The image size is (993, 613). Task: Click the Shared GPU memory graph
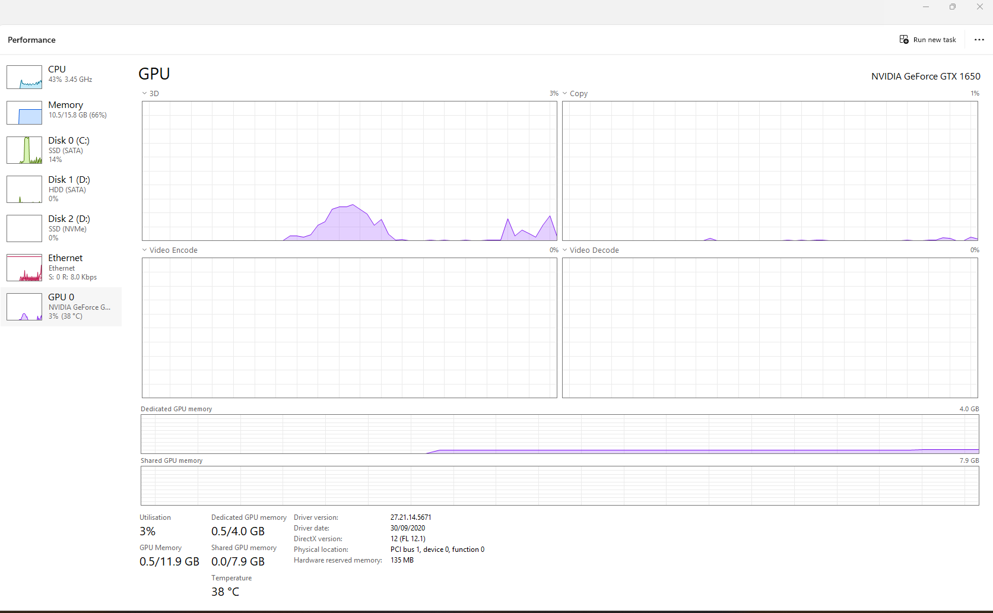click(x=560, y=485)
